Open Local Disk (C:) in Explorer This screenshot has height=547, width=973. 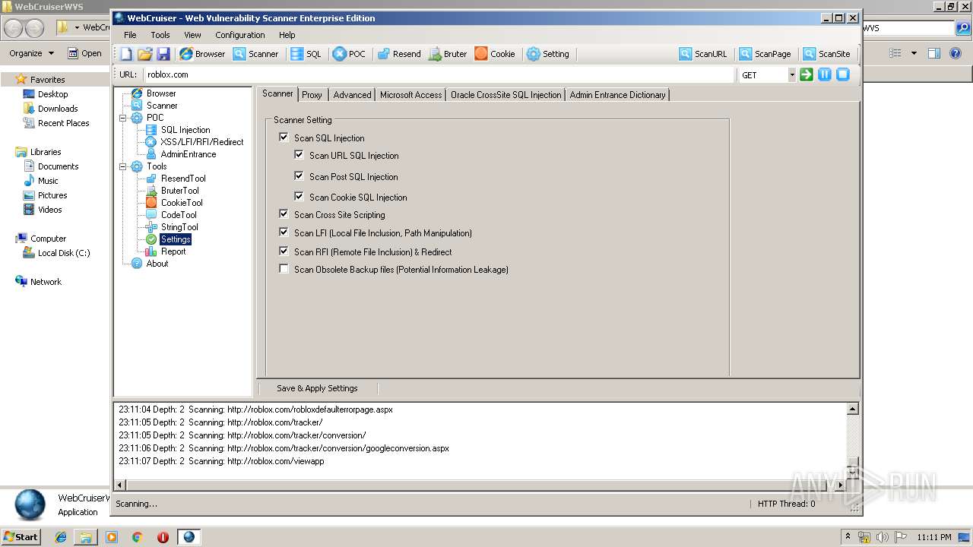[x=64, y=253]
